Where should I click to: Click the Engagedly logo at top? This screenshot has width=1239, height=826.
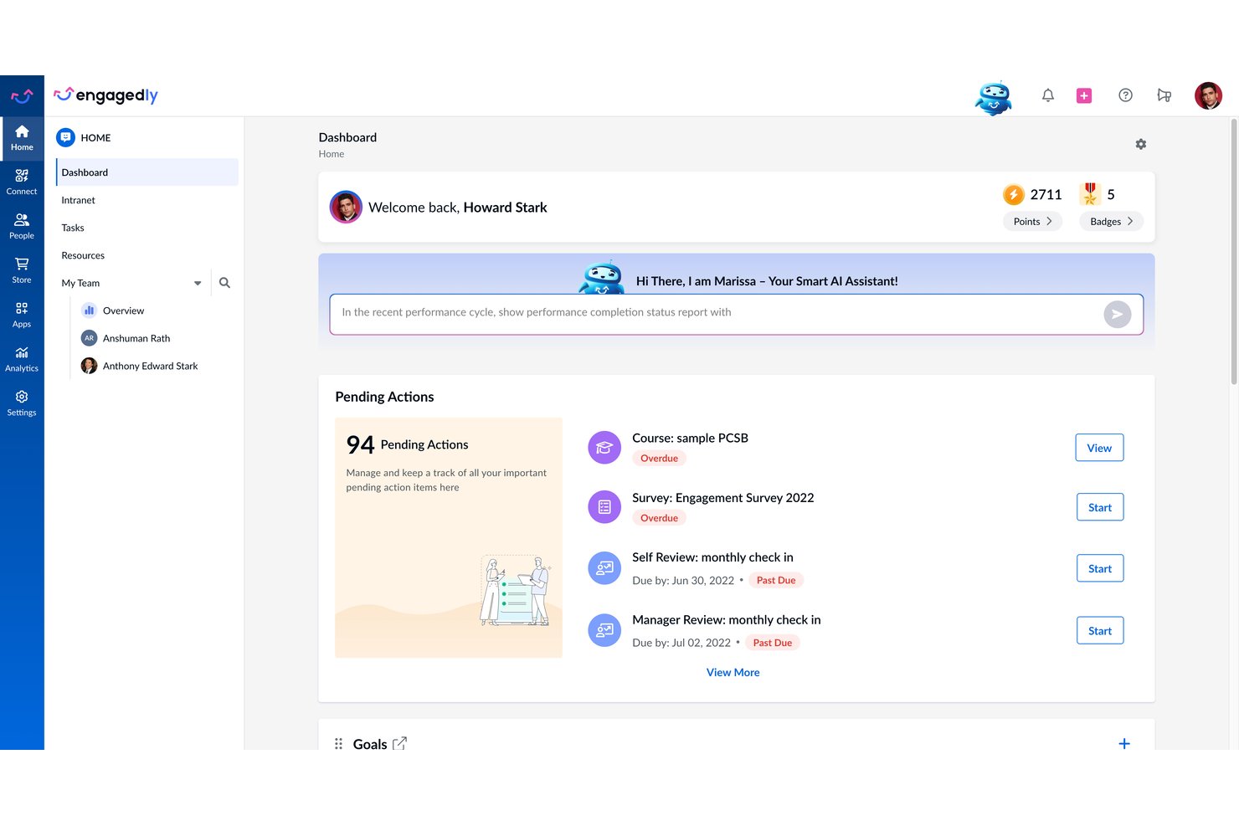[105, 95]
